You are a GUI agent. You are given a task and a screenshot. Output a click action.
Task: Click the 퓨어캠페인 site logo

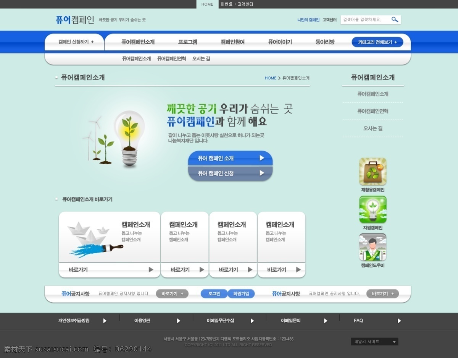pos(75,20)
